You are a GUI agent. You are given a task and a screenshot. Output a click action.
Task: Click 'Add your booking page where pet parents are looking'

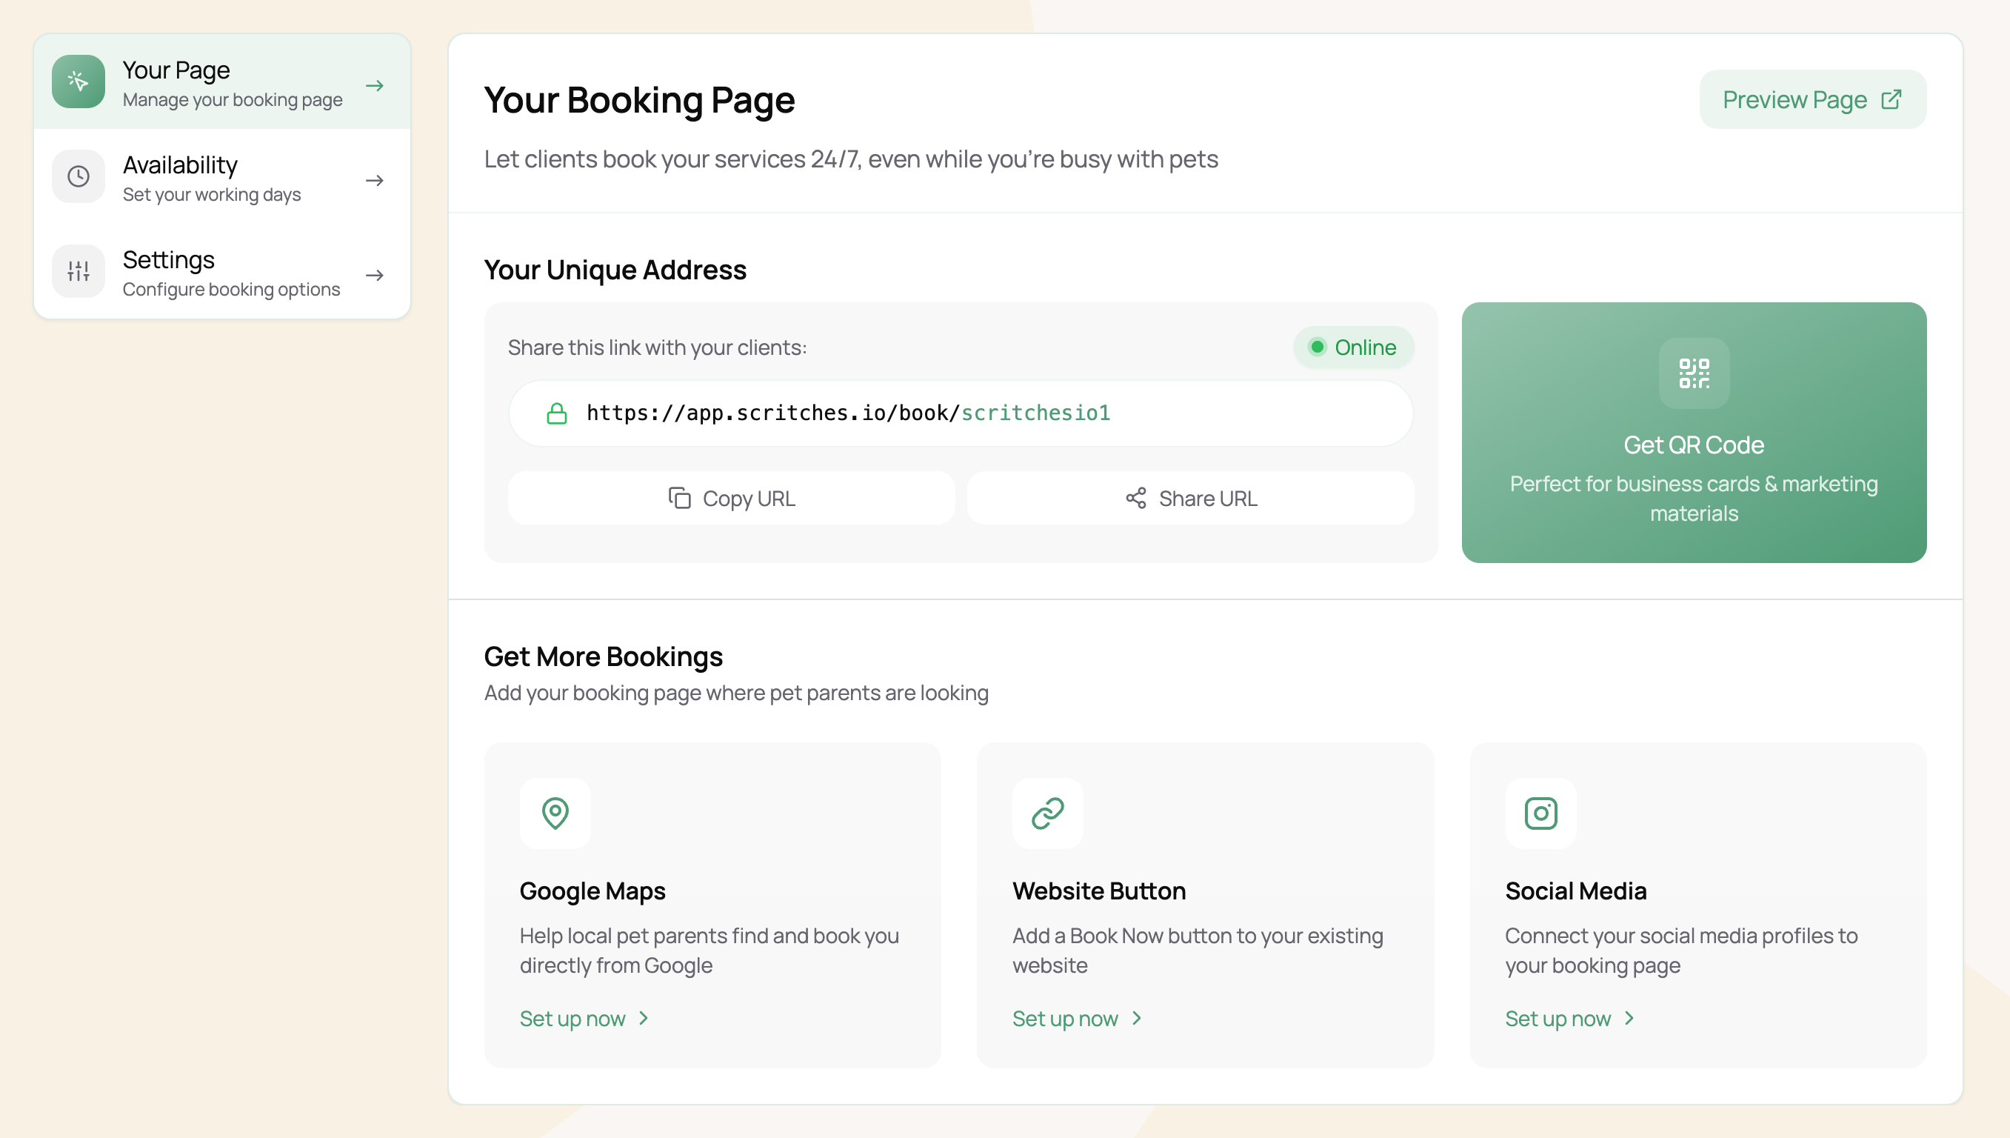click(x=736, y=693)
